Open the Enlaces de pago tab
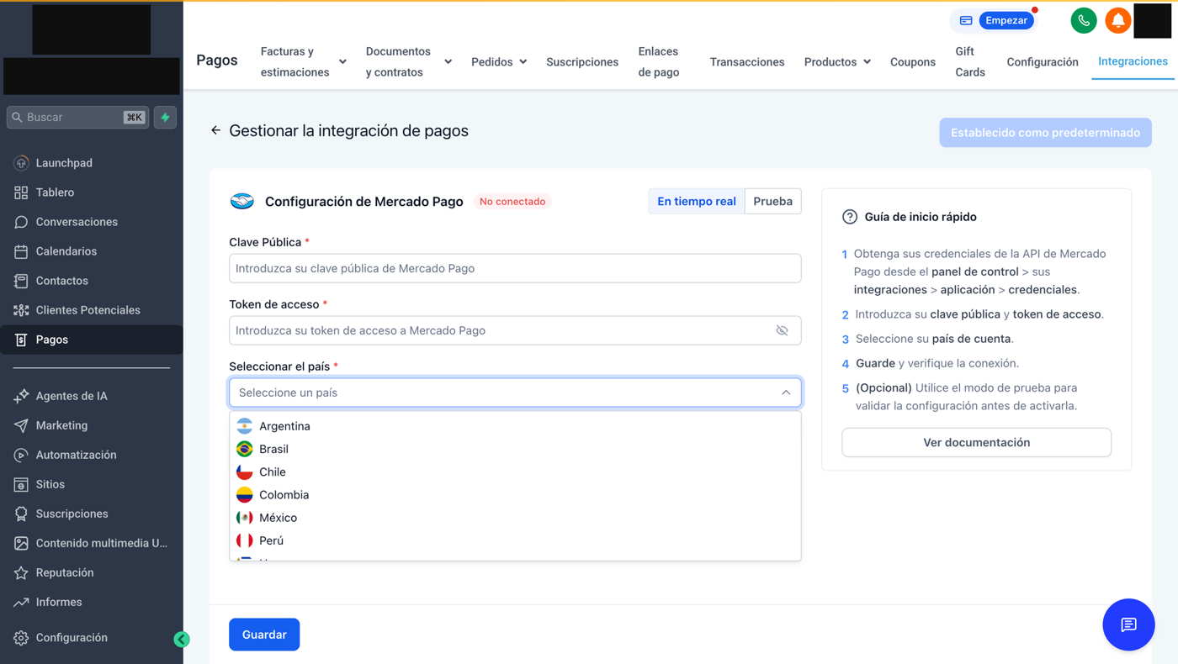1178x664 pixels. point(659,62)
